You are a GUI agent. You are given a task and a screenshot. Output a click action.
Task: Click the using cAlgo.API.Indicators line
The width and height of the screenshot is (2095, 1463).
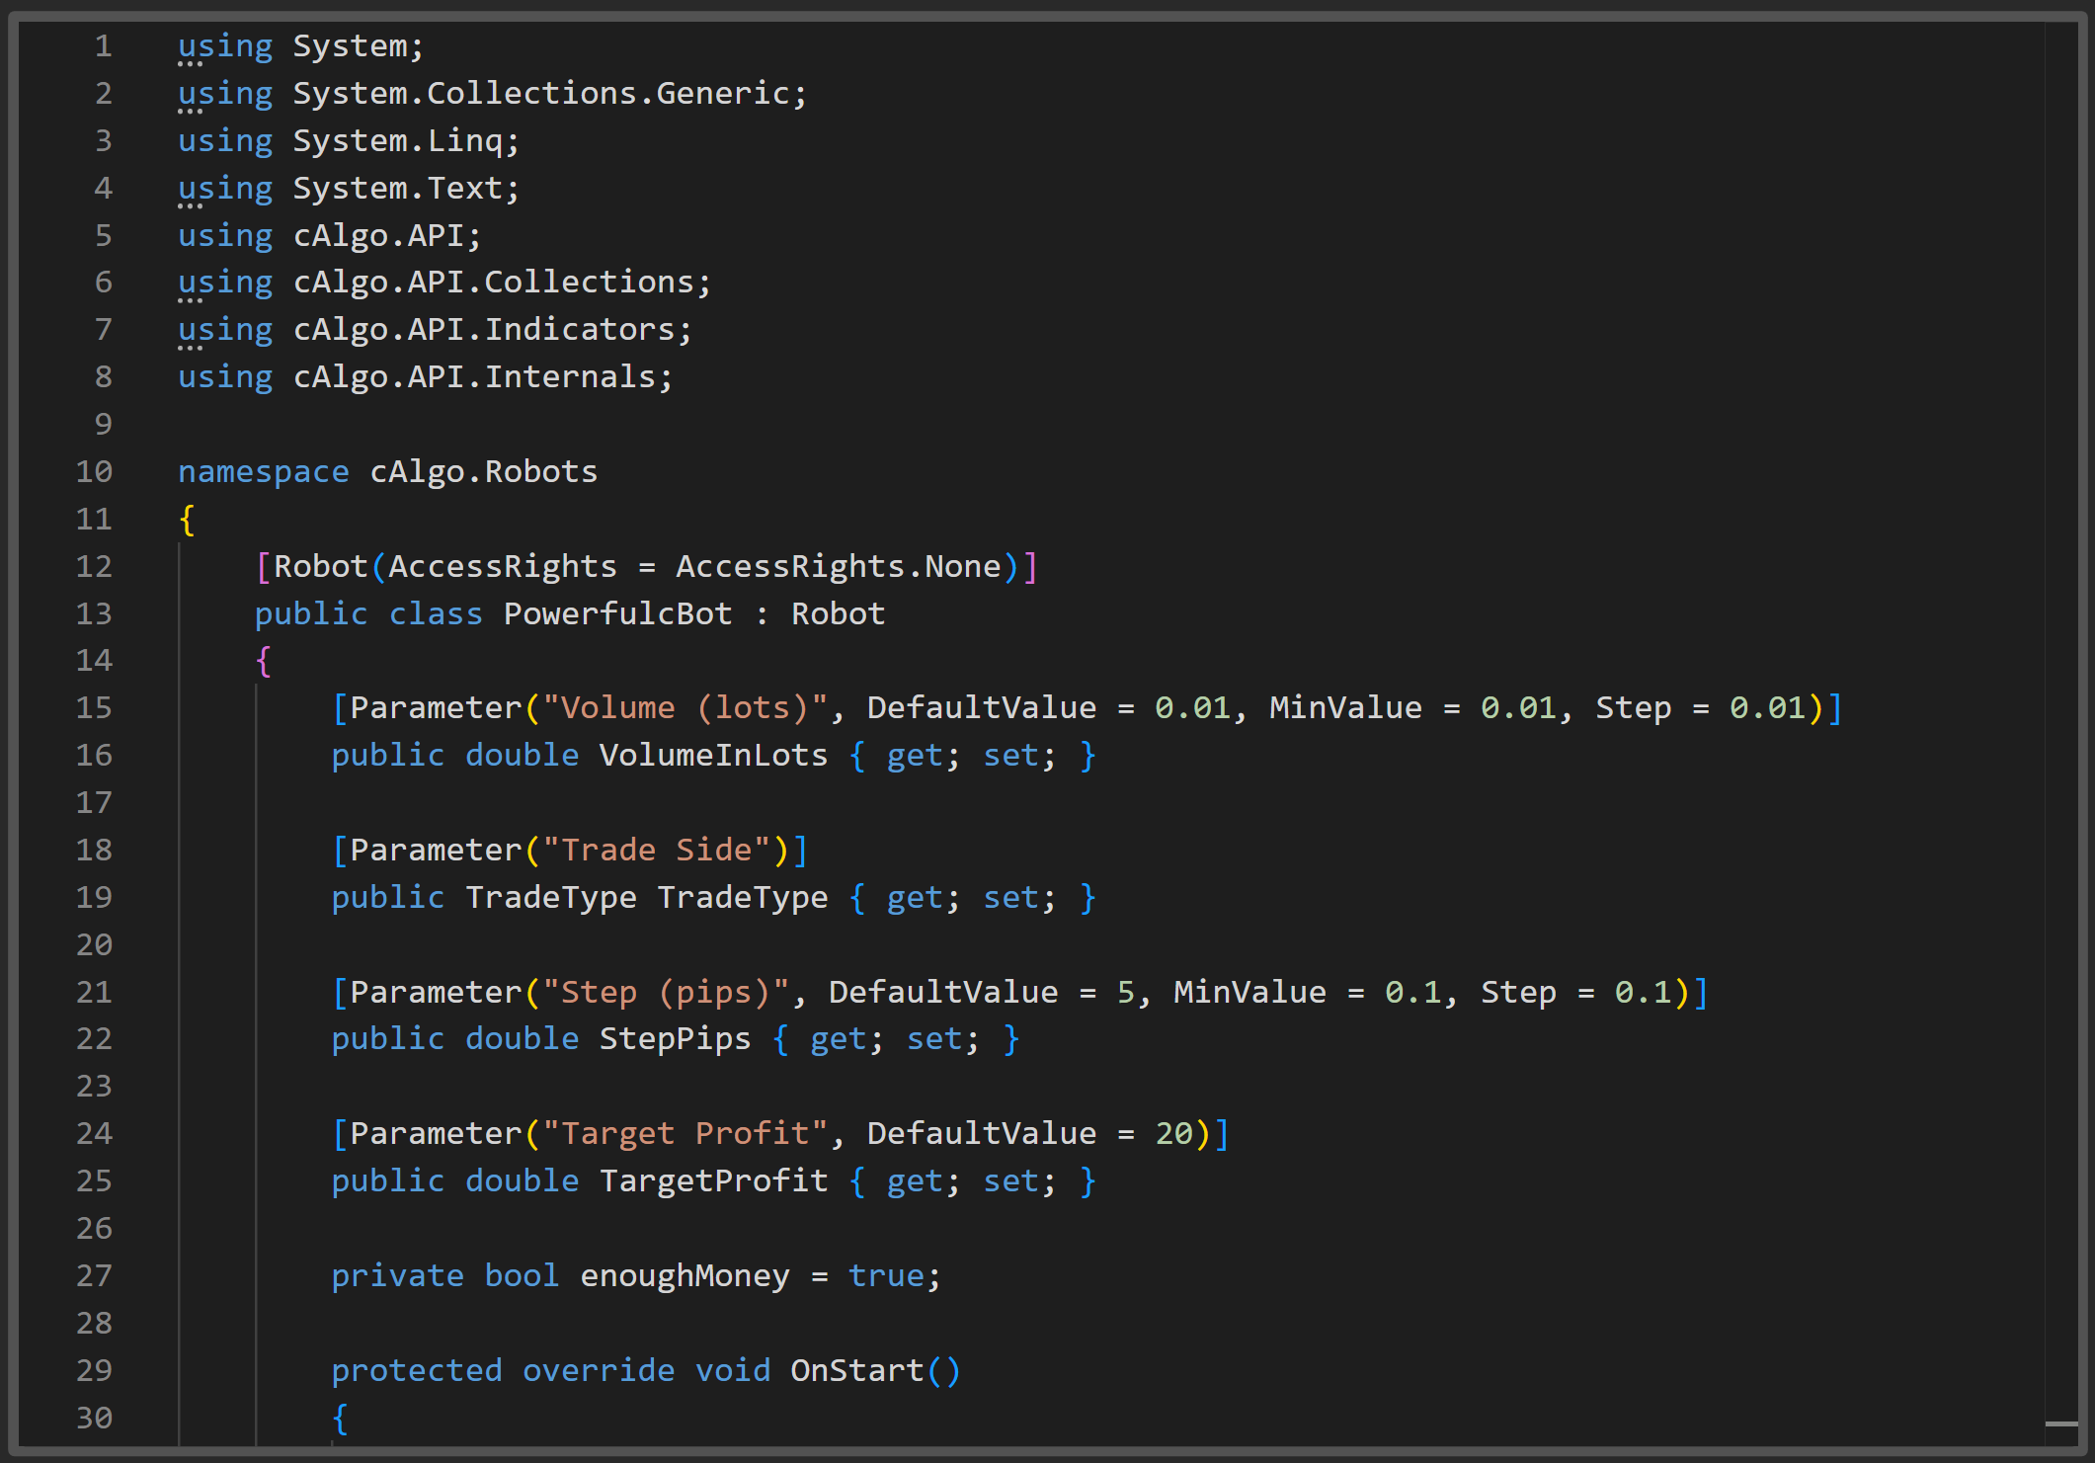(435, 329)
